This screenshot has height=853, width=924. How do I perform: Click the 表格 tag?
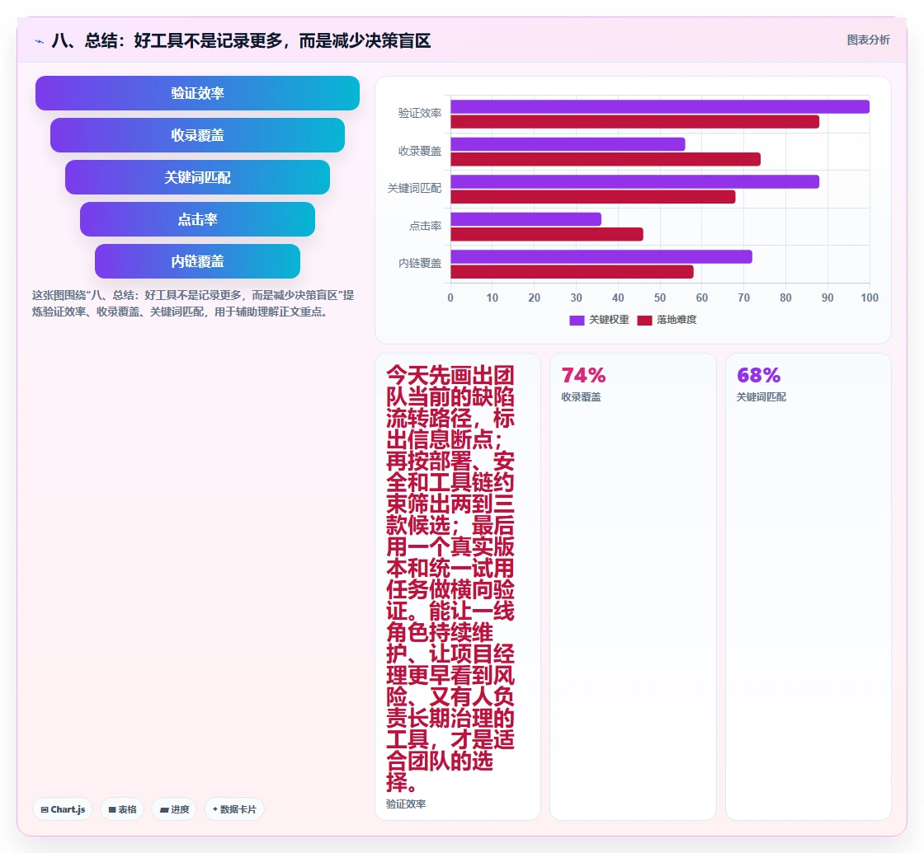[122, 809]
